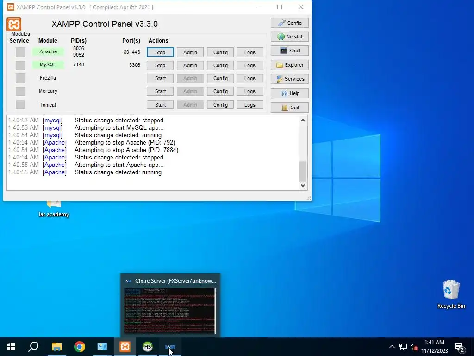Select the green Apache module label
This screenshot has width=474, height=356.
(x=48, y=51)
